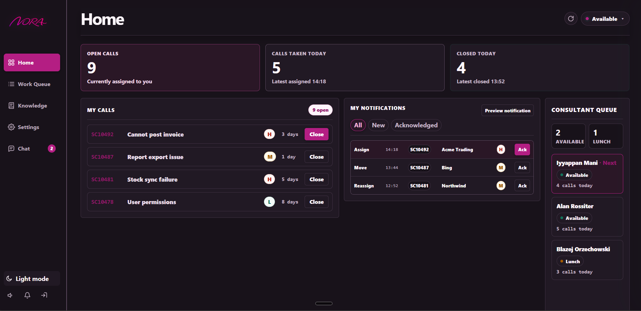Select the All notifications filter
The height and width of the screenshot is (311, 641).
[358, 125]
